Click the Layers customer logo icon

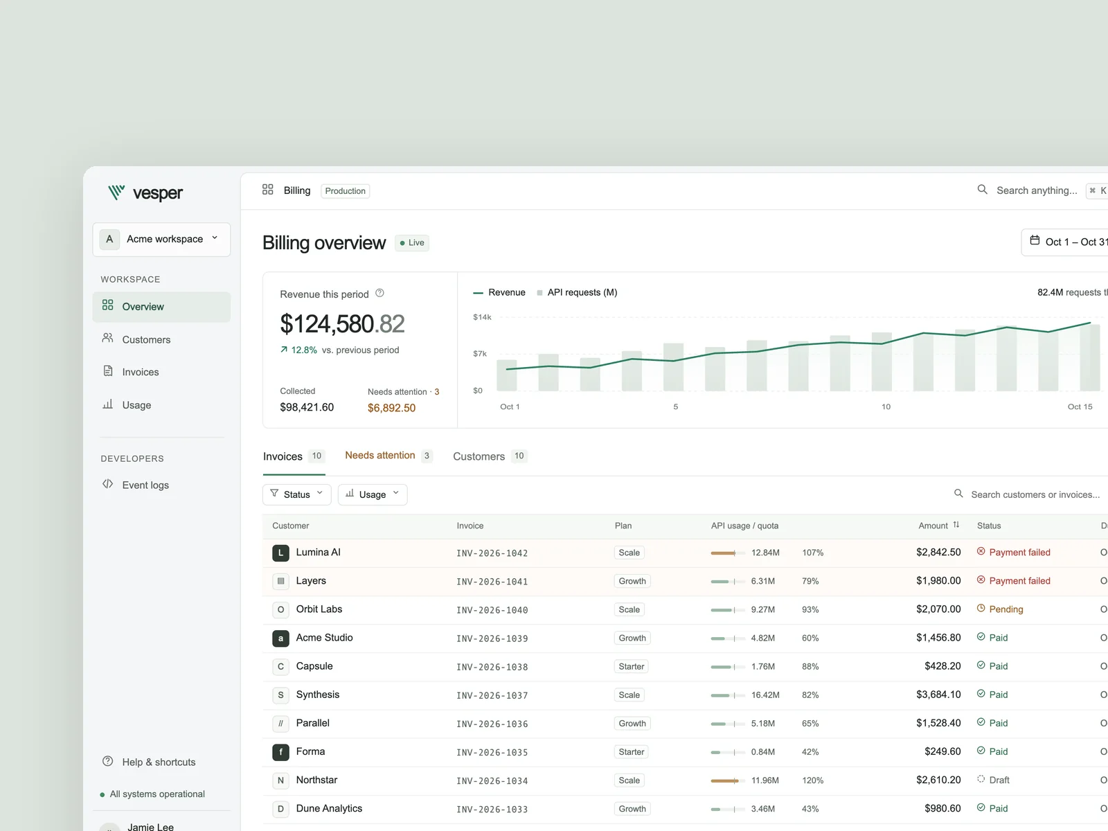point(280,581)
